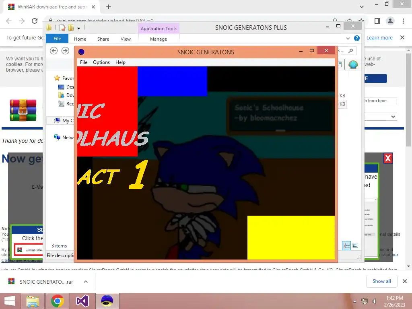Click the folder icon in Explorer quick access toolbar
Image resolution: width=412 pixels, height=309 pixels.
[49, 28]
